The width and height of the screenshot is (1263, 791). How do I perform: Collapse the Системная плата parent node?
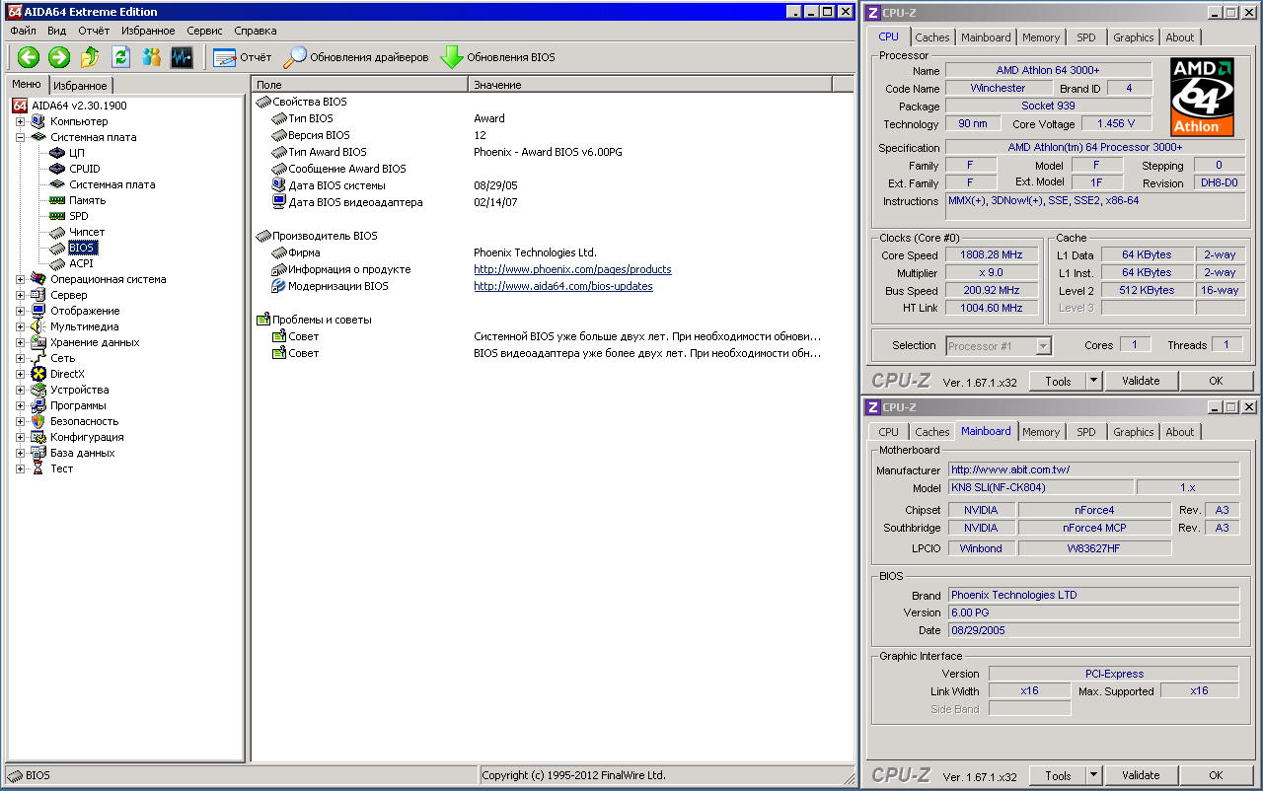(x=20, y=137)
